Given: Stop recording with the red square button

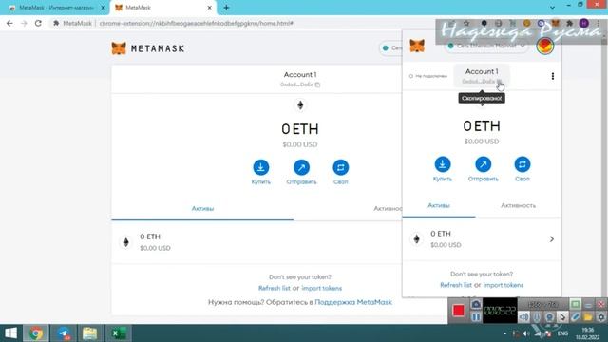Looking at the screenshot, I should 459,311.
